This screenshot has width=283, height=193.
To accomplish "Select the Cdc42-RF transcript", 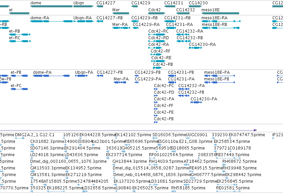I will click(156, 54).
